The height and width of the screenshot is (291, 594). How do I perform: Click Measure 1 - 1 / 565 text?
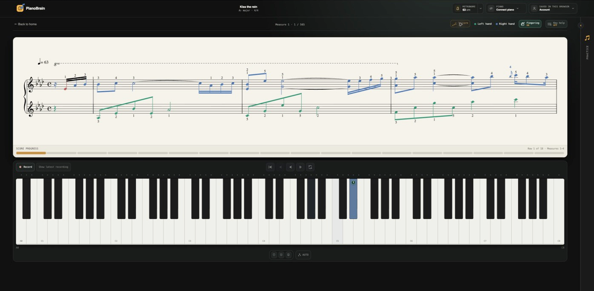click(x=290, y=25)
